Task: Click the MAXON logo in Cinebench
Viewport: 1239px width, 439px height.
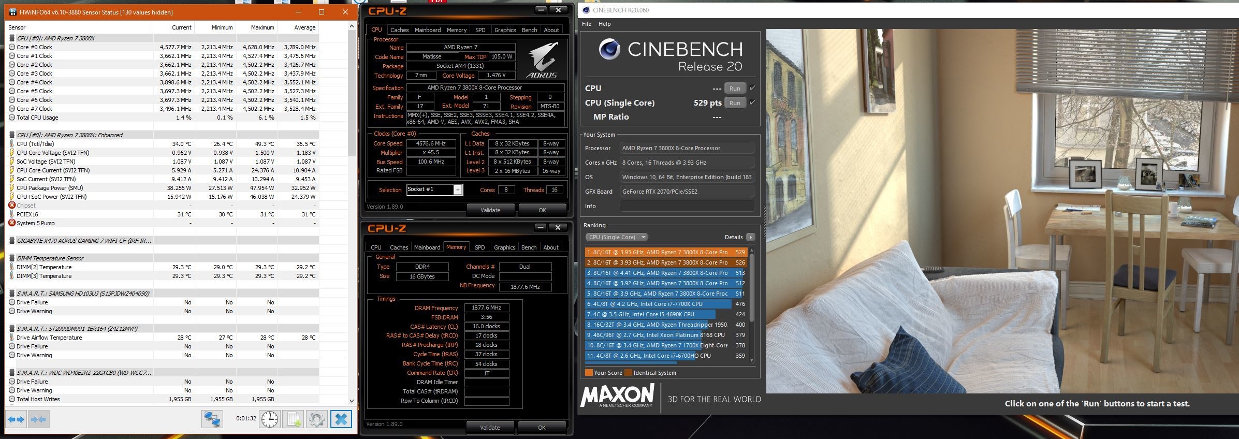Action: [x=617, y=397]
